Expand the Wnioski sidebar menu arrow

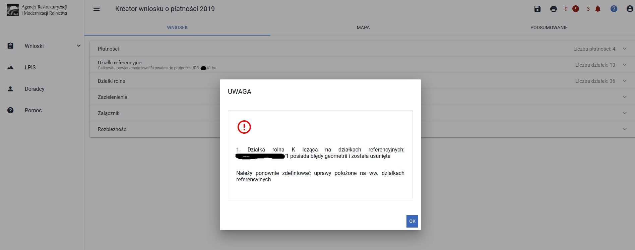click(79, 46)
